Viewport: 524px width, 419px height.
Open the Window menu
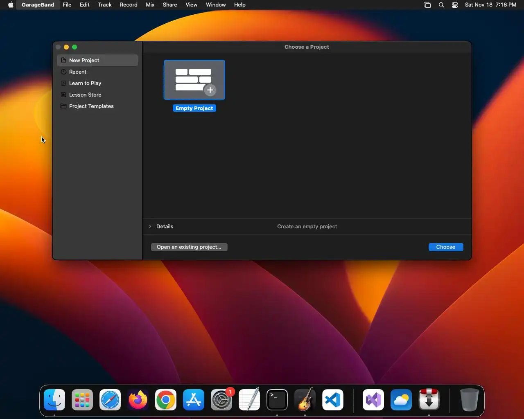point(216,5)
